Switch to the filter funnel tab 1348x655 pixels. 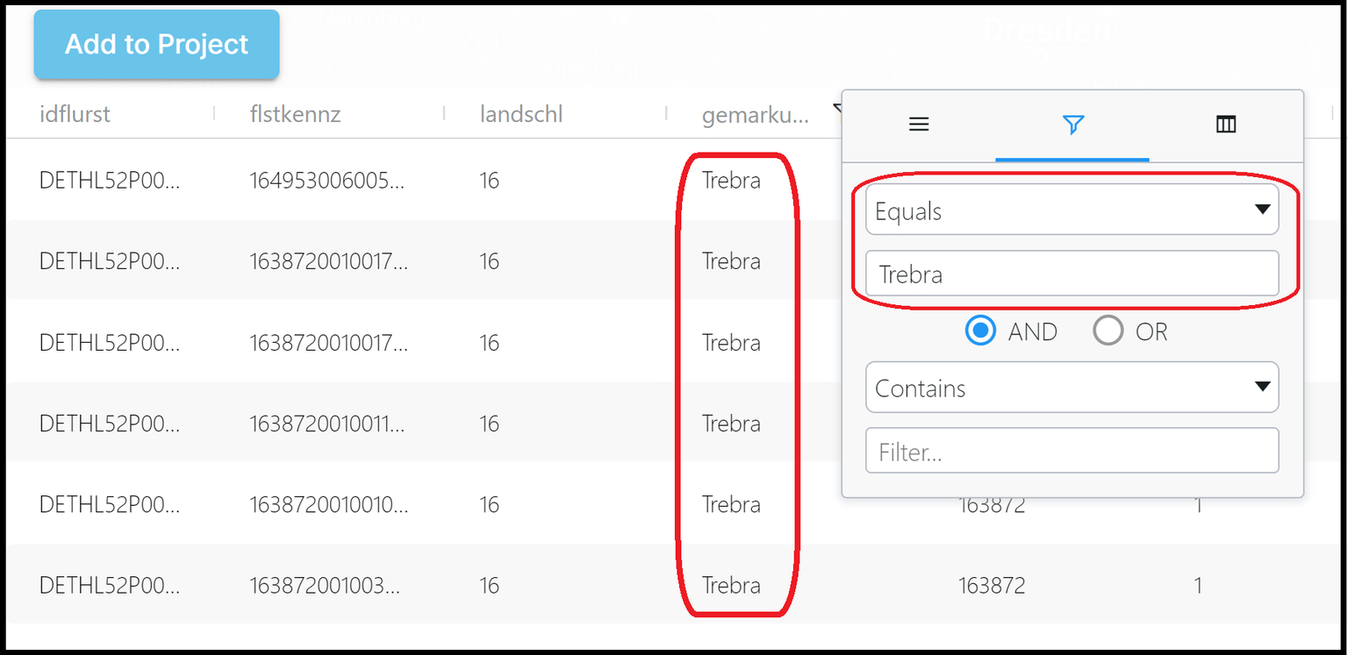point(1072,125)
